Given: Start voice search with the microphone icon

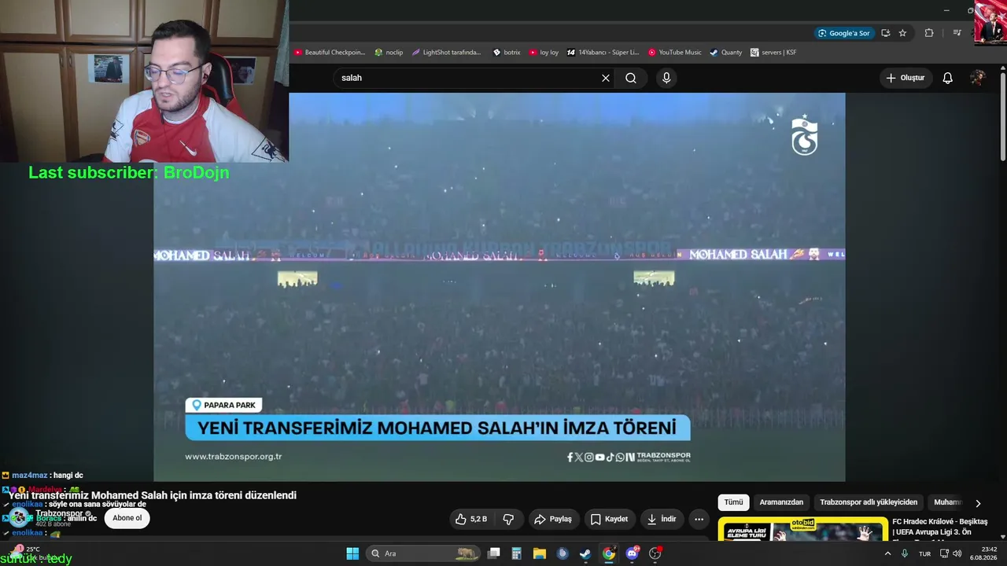Looking at the screenshot, I should tap(666, 78).
